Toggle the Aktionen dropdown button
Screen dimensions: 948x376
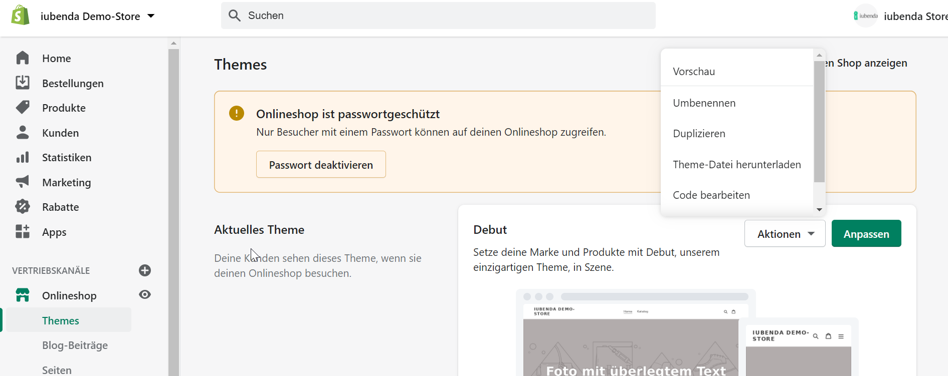click(785, 234)
